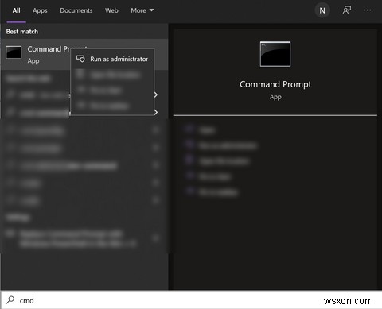Click the Command Prompt title in preview pane
This screenshot has height=309, width=382.
pos(275,84)
